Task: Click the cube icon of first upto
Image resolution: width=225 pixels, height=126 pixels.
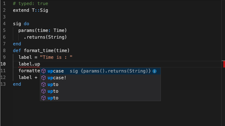Action: [x=44, y=85]
